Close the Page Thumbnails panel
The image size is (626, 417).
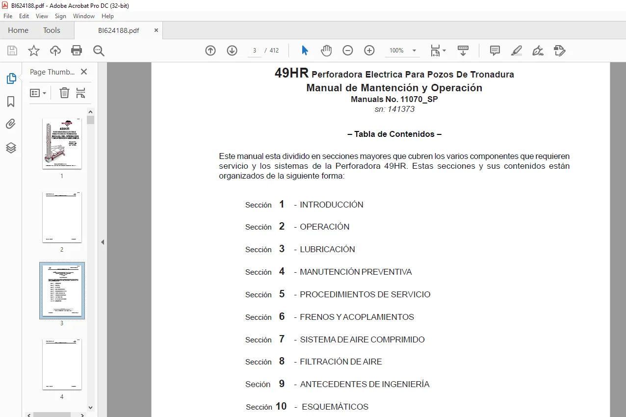(84, 72)
